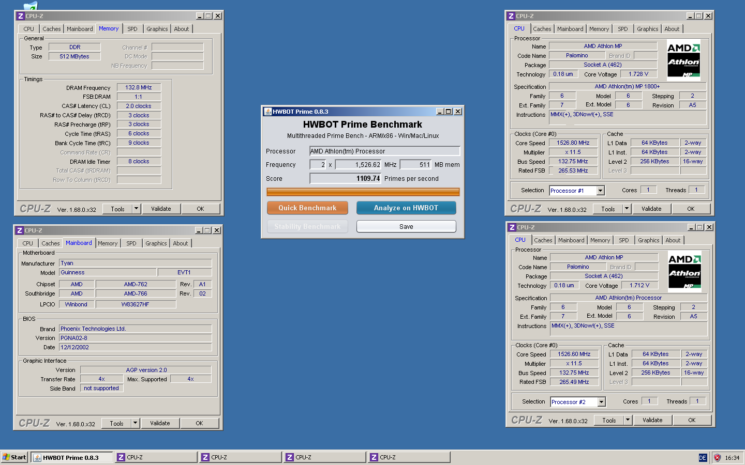The height and width of the screenshot is (465, 745).
Task: Open the Tools dropdown arrow in the Mainboard window
Action: pyautogui.click(x=135, y=423)
